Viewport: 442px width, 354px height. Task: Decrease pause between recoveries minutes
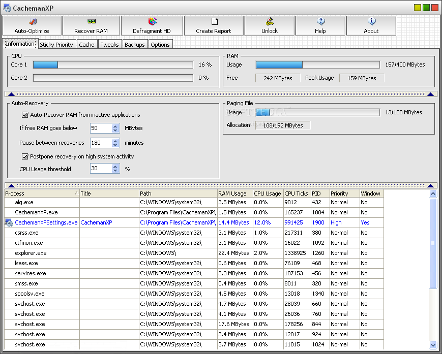115,145
